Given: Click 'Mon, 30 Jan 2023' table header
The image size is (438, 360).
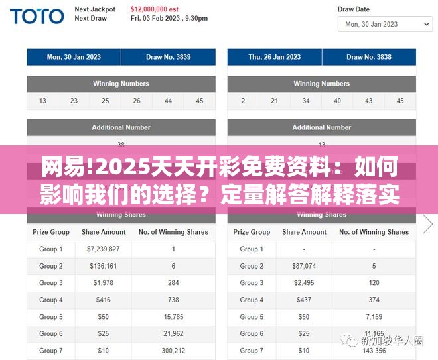Looking at the screenshot, I should click(74, 57).
